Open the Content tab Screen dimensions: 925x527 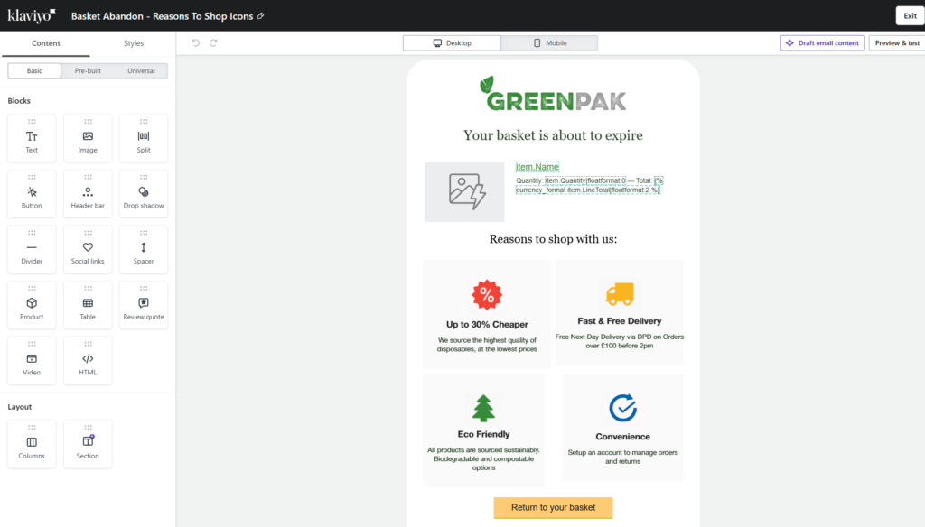(46, 43)
